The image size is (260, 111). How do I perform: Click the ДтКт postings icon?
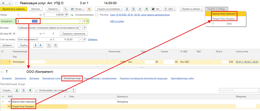[66, 9]
